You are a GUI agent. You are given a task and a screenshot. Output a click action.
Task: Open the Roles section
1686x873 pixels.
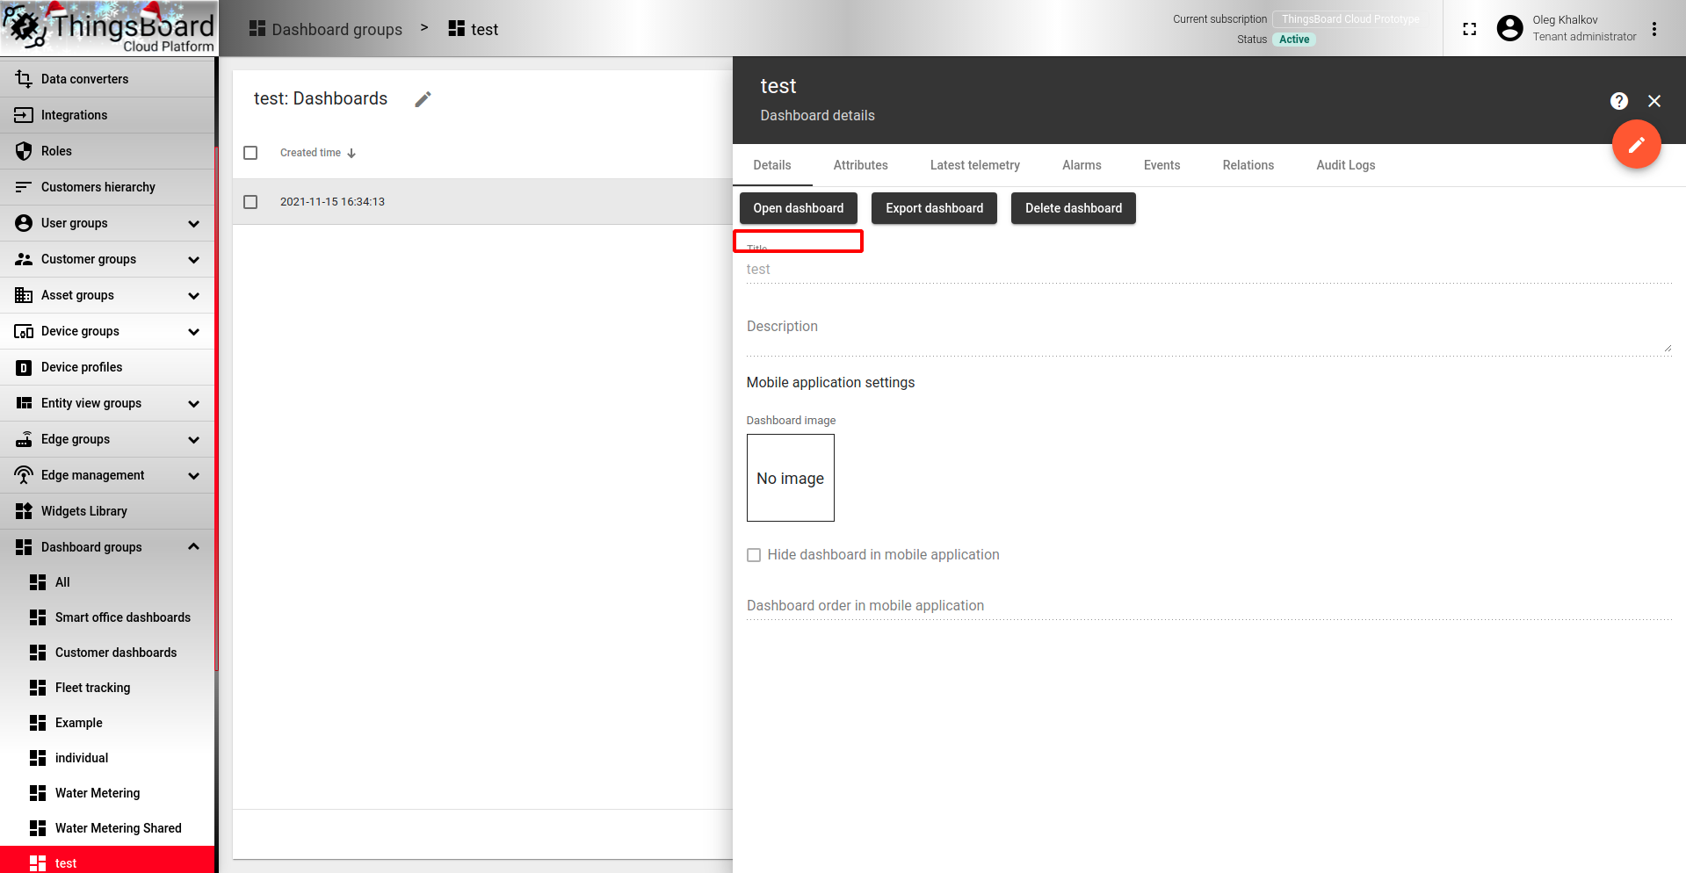(57, 150)
